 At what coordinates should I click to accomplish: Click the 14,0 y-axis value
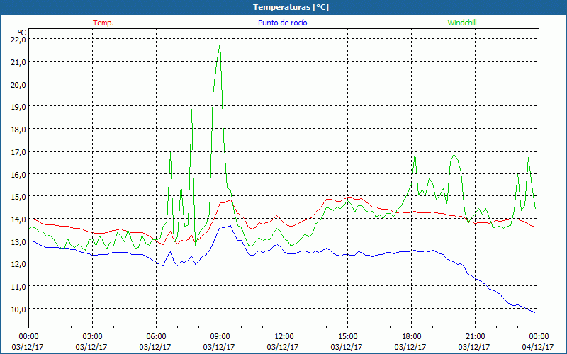(x=18, y=219)
